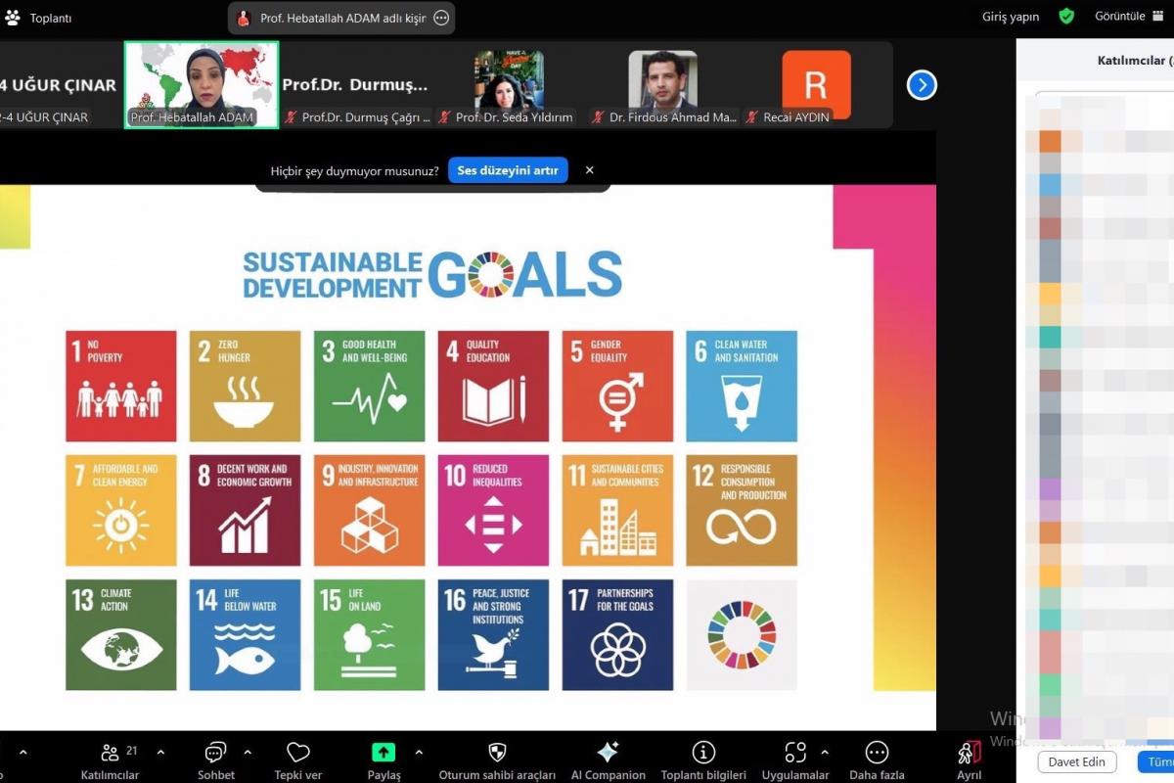Select UĞUR ÇINAR video tile
This screenshot has width=1174, height=783.
click(x=59, y=84)
